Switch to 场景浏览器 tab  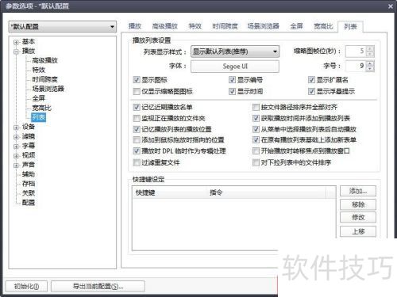click(x=264, y=26)
